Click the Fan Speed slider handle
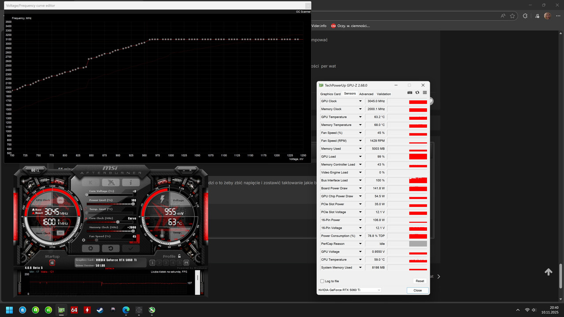 96,240
